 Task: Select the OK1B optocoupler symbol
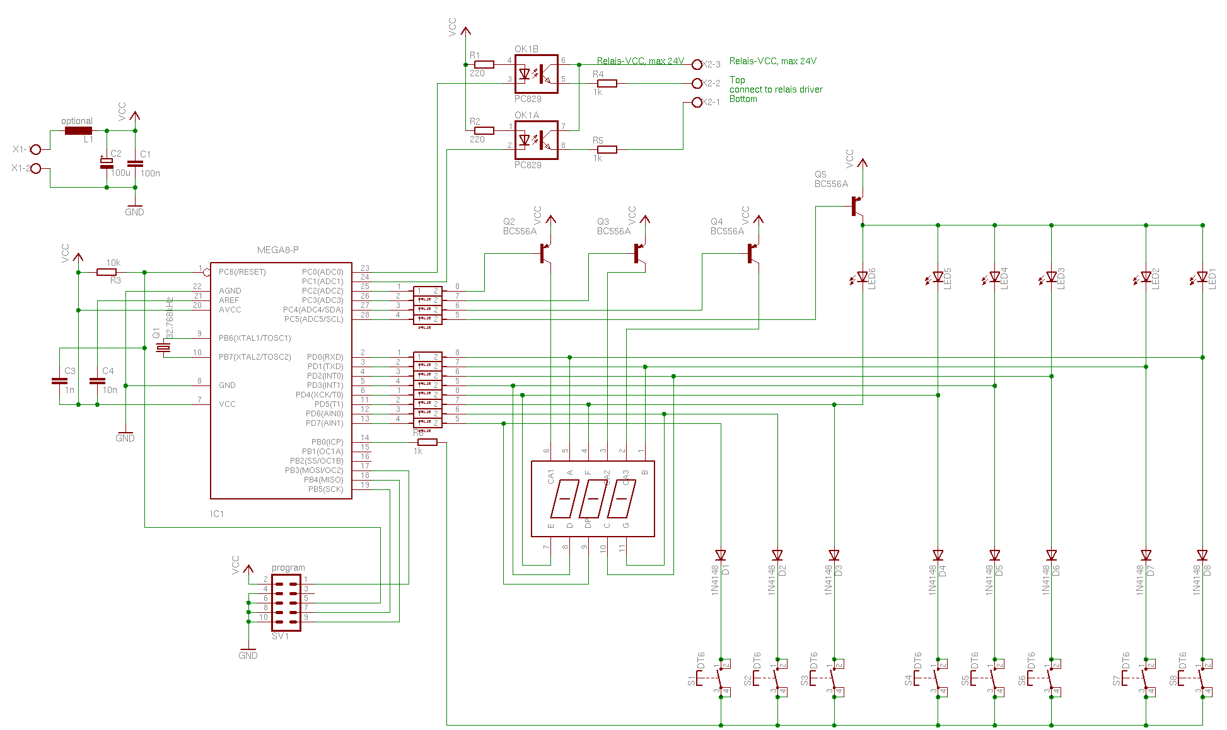click(x=536, y=74)
